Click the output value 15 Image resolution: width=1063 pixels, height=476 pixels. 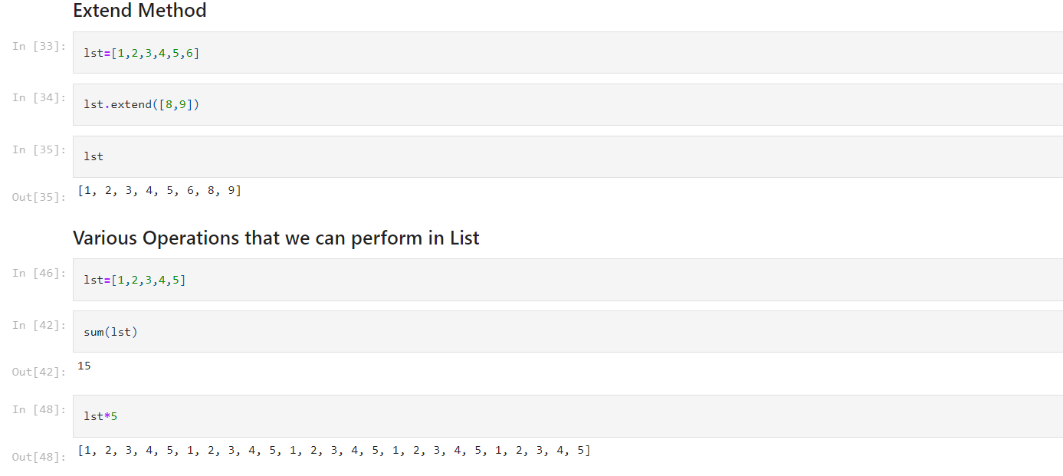click(84, 366)
